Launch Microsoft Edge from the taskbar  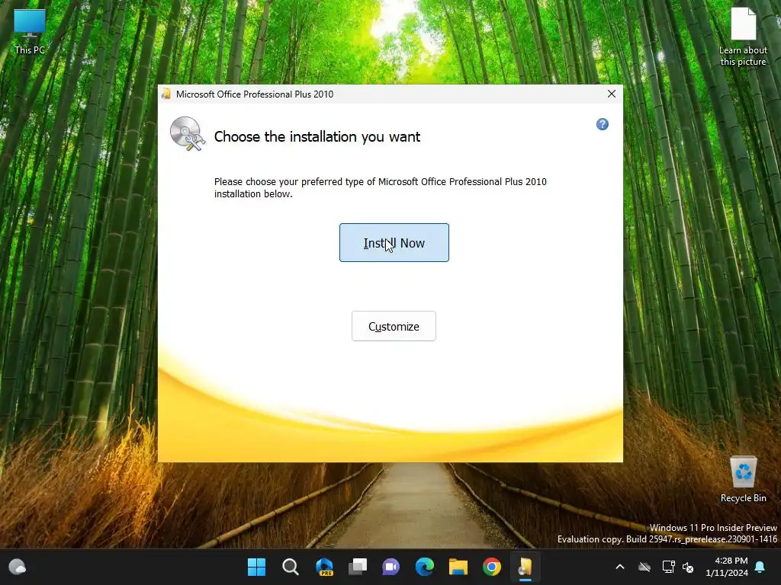(424, 567)
